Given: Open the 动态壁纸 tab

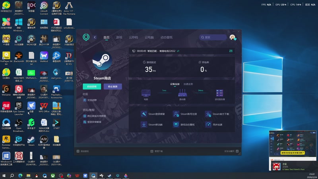Looking at the screenshot, I should (x=167, y=37).
